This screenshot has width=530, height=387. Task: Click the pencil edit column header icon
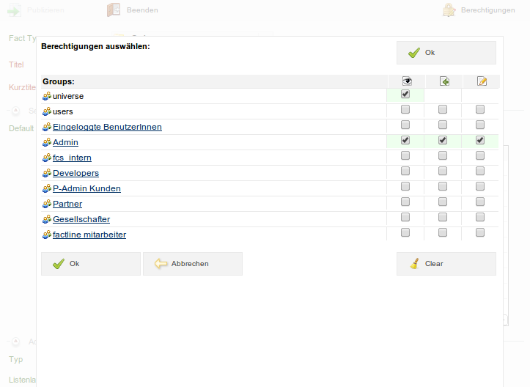(481, 81)
